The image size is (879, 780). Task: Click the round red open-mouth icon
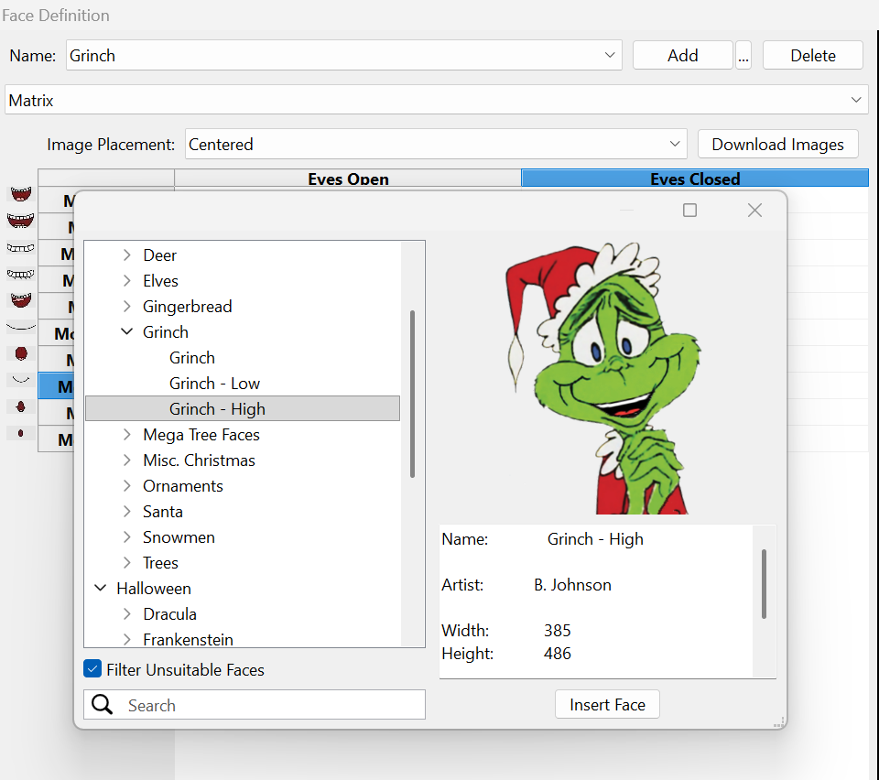pyautogui.click(x=21, y=352)
